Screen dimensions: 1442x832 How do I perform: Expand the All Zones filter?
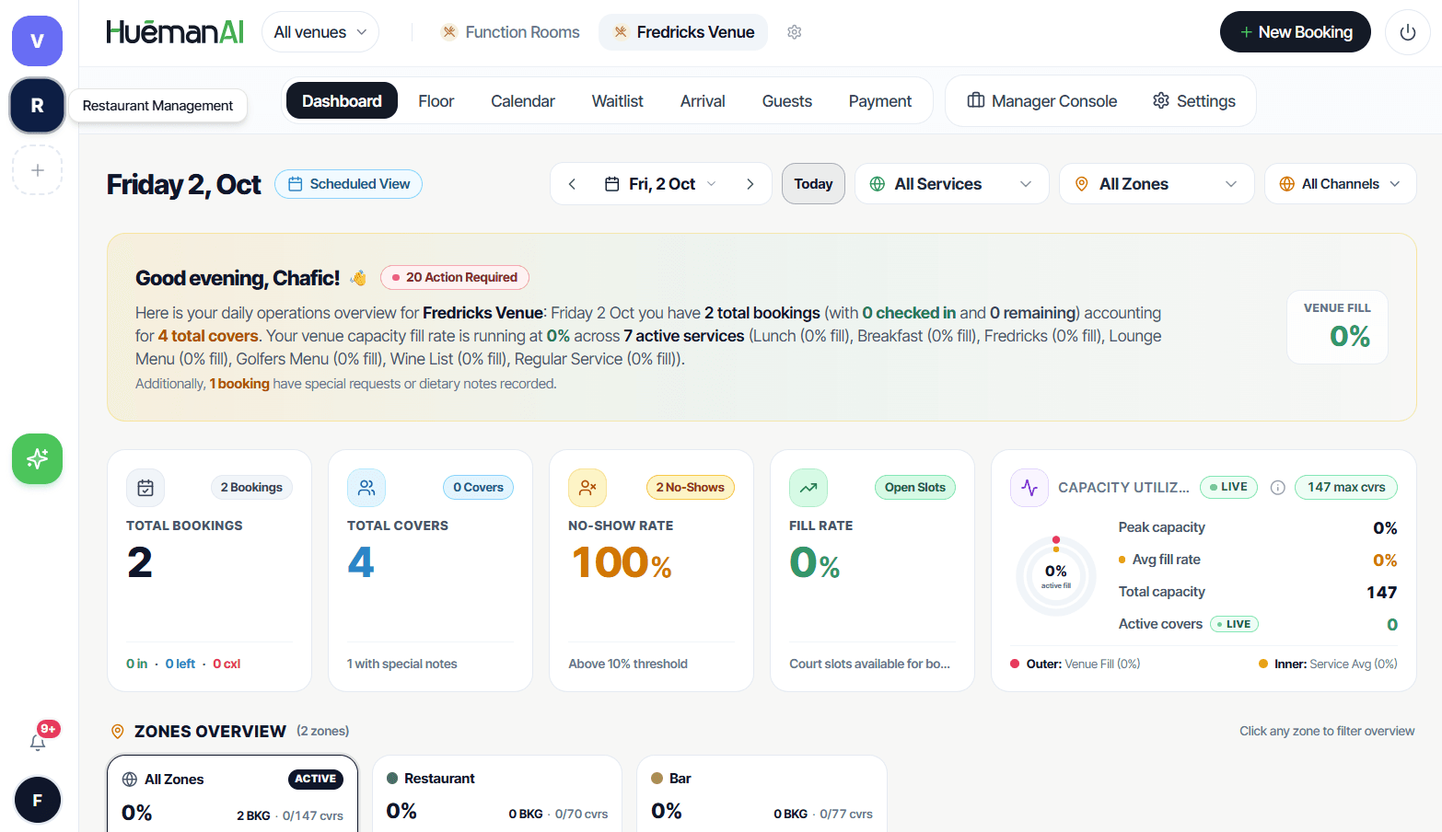tap(1157, 184)
